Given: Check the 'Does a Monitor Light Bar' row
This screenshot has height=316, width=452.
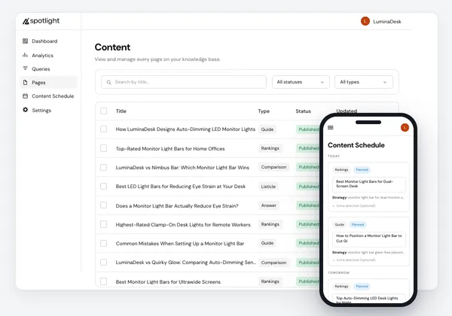Looking at the screenshot, I should coord(103,205).
